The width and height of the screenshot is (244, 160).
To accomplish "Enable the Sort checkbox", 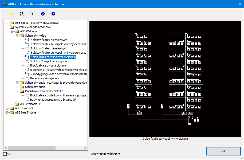I will (x=5, y=154).
